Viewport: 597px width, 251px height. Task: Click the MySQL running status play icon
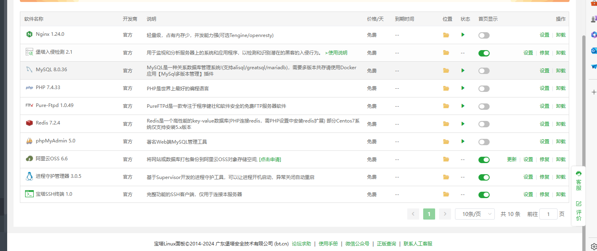463,70
